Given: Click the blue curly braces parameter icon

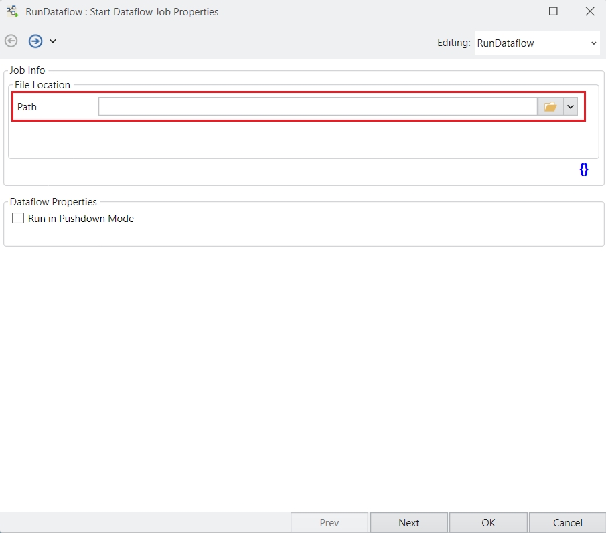Looking at the screenshot, I should coord(583,170).
